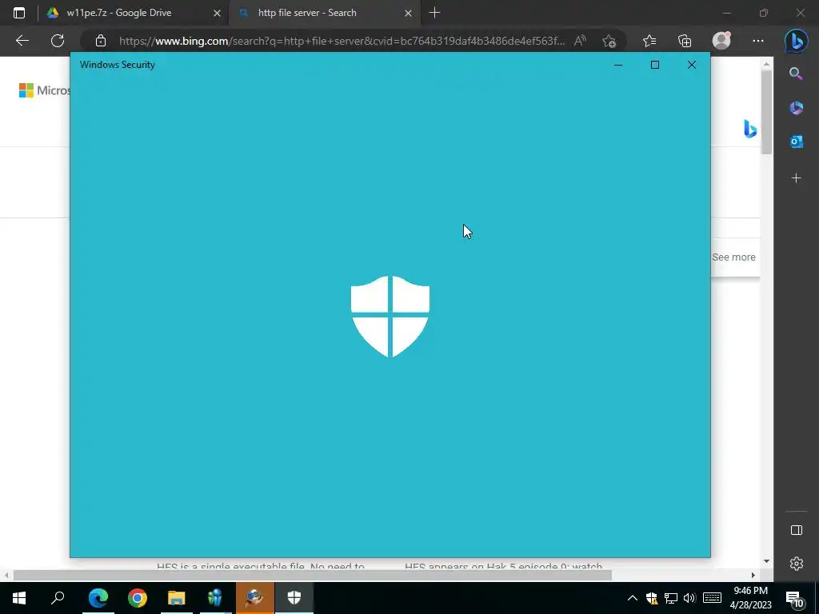Viewport: 819px width, 614px height.
Task: Minimize the Windows Security window
Action: [618, 65]
